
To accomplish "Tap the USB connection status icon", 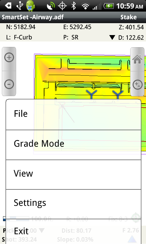I will [20, 6].
